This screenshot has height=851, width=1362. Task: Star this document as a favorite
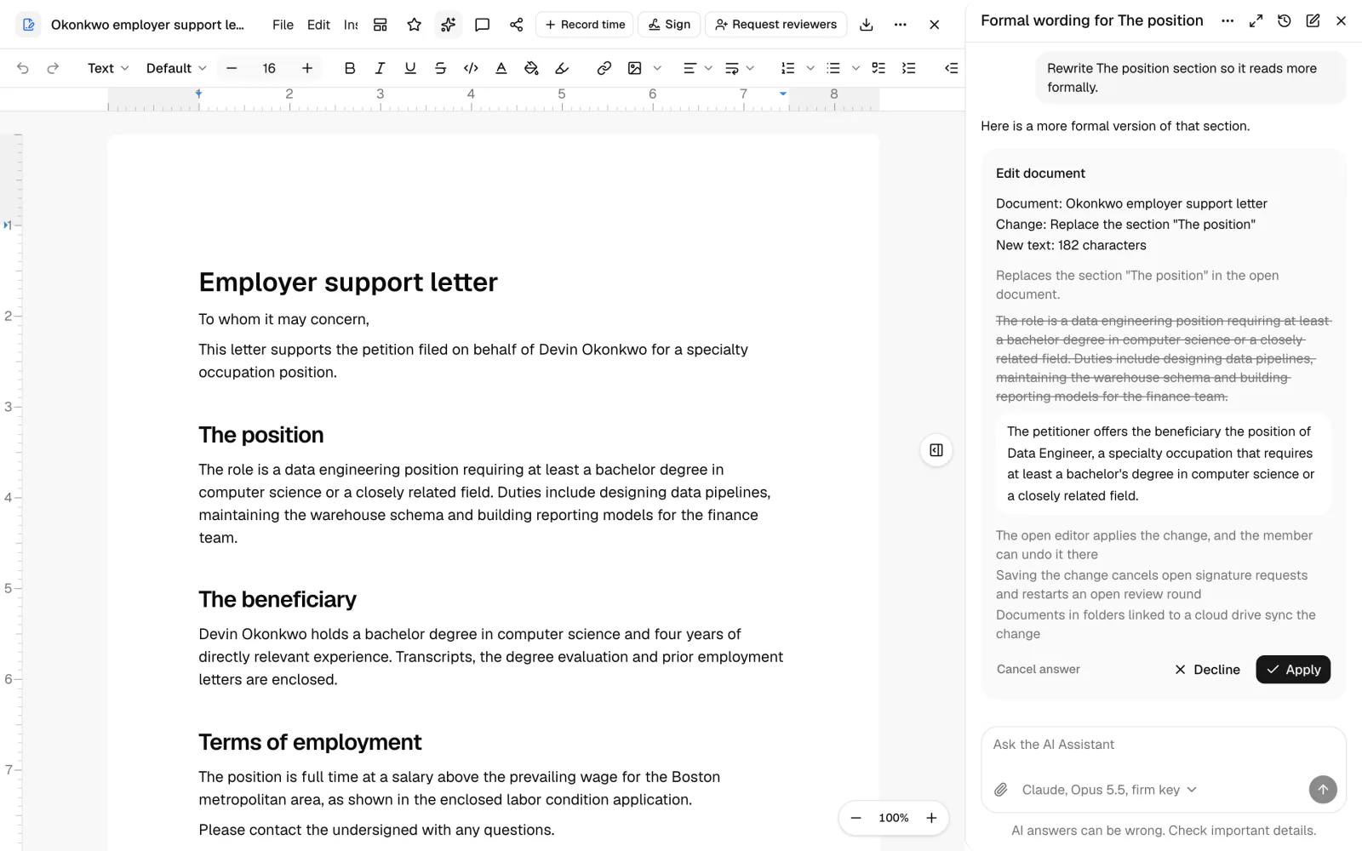[415, 25]
